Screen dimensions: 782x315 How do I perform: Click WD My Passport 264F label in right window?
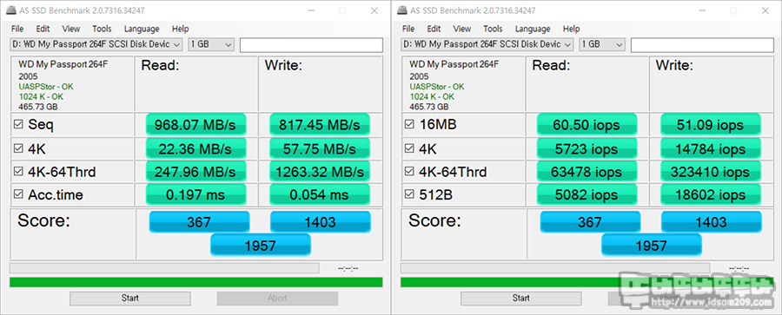click(454, 64)
